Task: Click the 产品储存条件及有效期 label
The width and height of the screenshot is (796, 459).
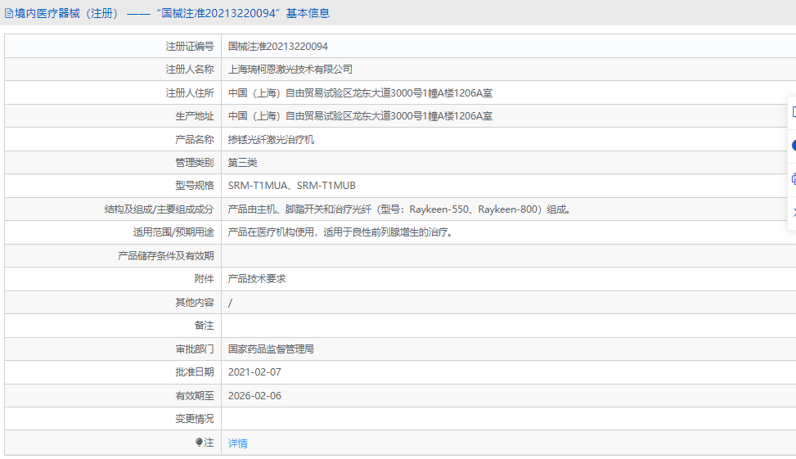Action: (165, 255)
